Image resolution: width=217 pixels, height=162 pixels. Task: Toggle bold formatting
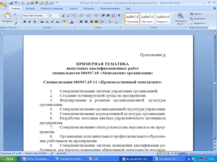(25, 22)
